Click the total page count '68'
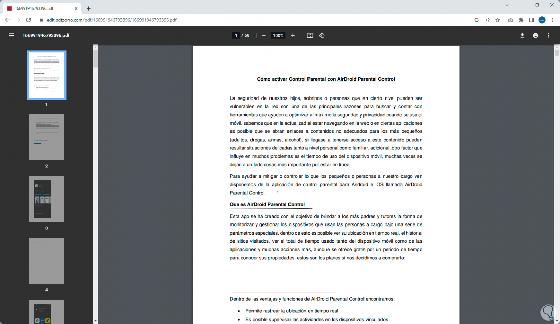This screenshot has height=324, width=560. (247, 35)
